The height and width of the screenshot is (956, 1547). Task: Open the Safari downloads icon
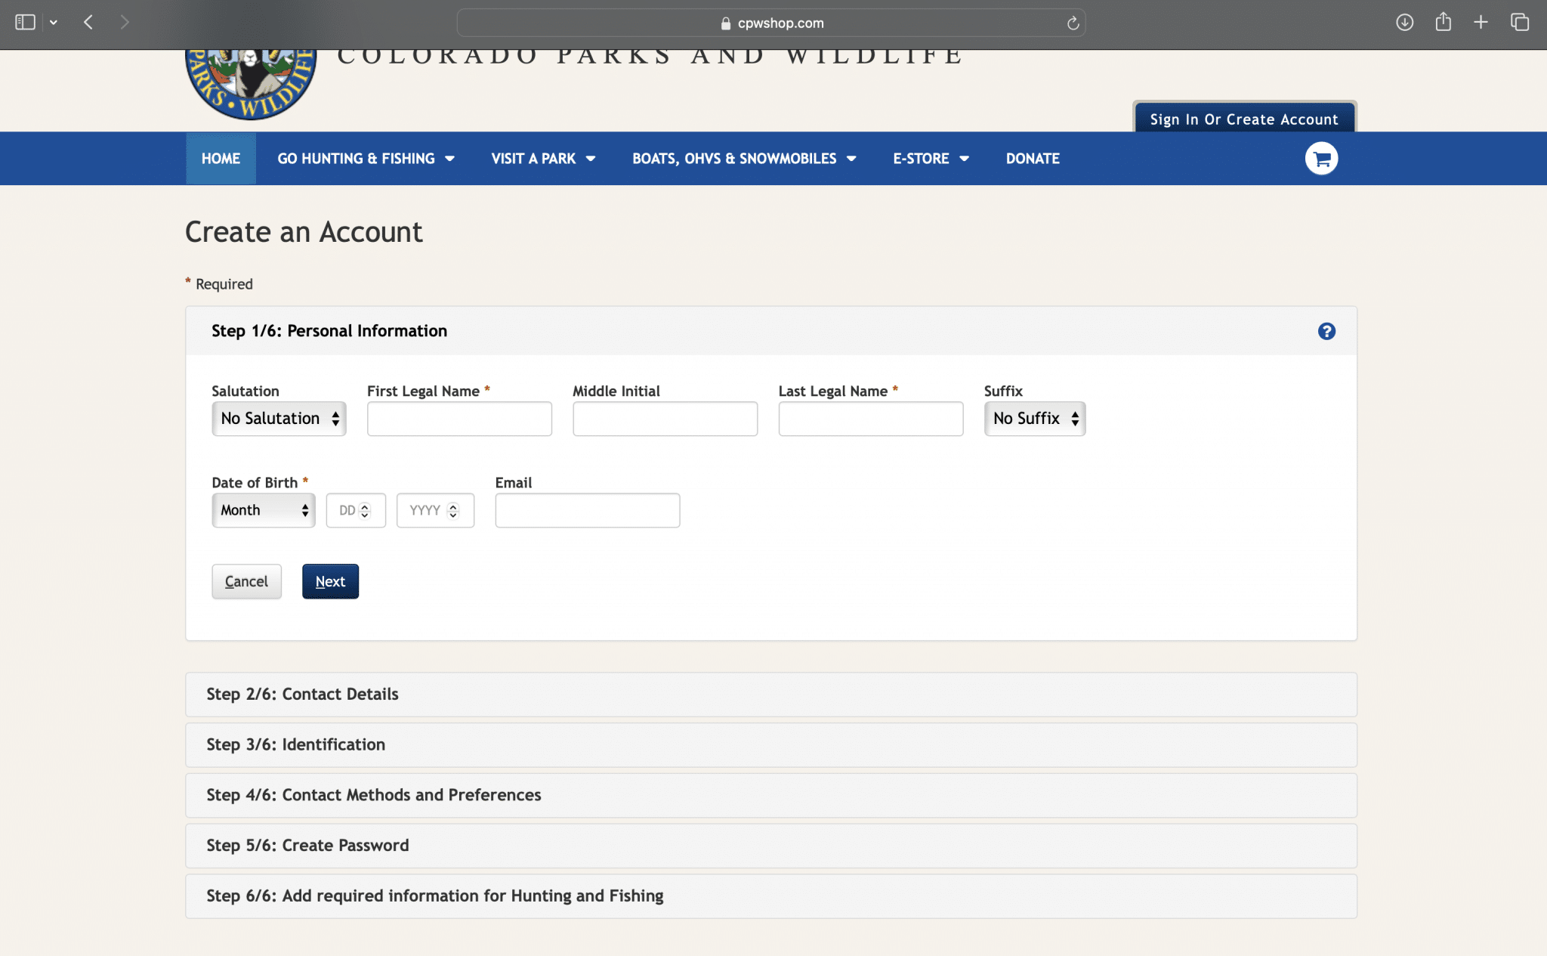tap(1404, 23)
